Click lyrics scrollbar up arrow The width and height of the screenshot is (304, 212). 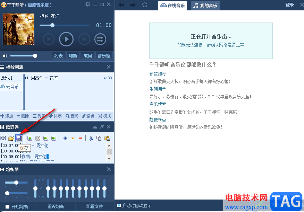point(109,146)
